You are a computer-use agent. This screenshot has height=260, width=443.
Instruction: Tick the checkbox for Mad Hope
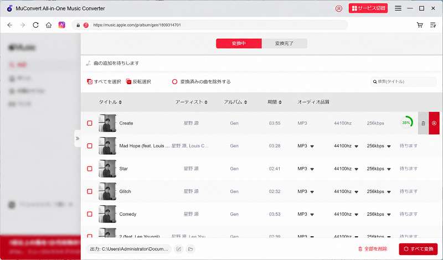[90, 145]
